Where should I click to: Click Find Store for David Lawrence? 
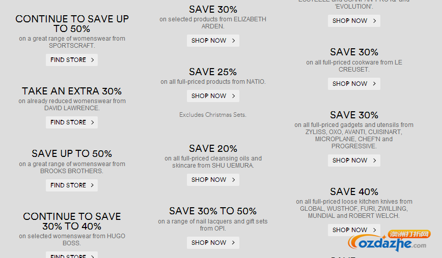(x=72, y=122)
